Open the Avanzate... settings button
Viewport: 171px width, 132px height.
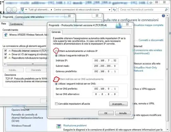click(x=118, y=104)
